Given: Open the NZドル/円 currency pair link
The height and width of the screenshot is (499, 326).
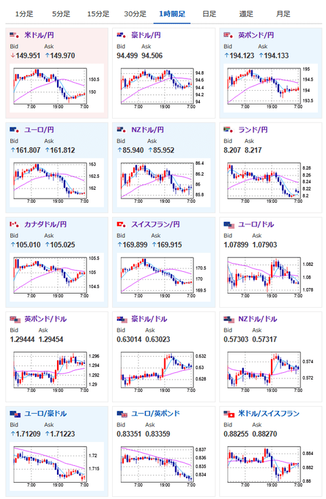Looking at the screenshot, I should (147, 129).
